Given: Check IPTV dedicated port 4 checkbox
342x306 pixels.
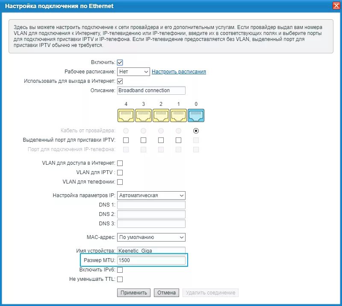Looking at the screenshot, I should pos(126,140).
